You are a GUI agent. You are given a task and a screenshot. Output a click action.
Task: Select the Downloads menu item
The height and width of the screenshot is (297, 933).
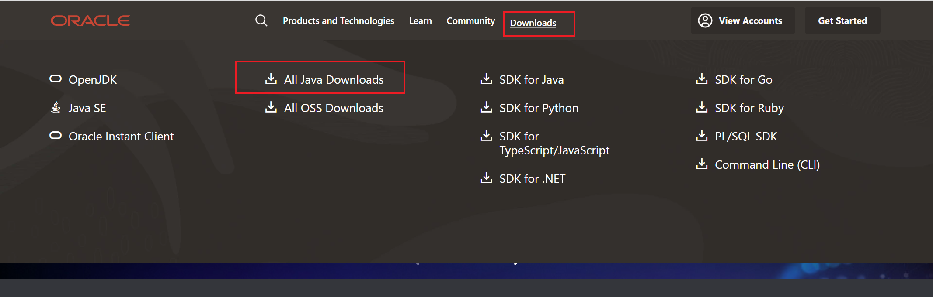533,23
